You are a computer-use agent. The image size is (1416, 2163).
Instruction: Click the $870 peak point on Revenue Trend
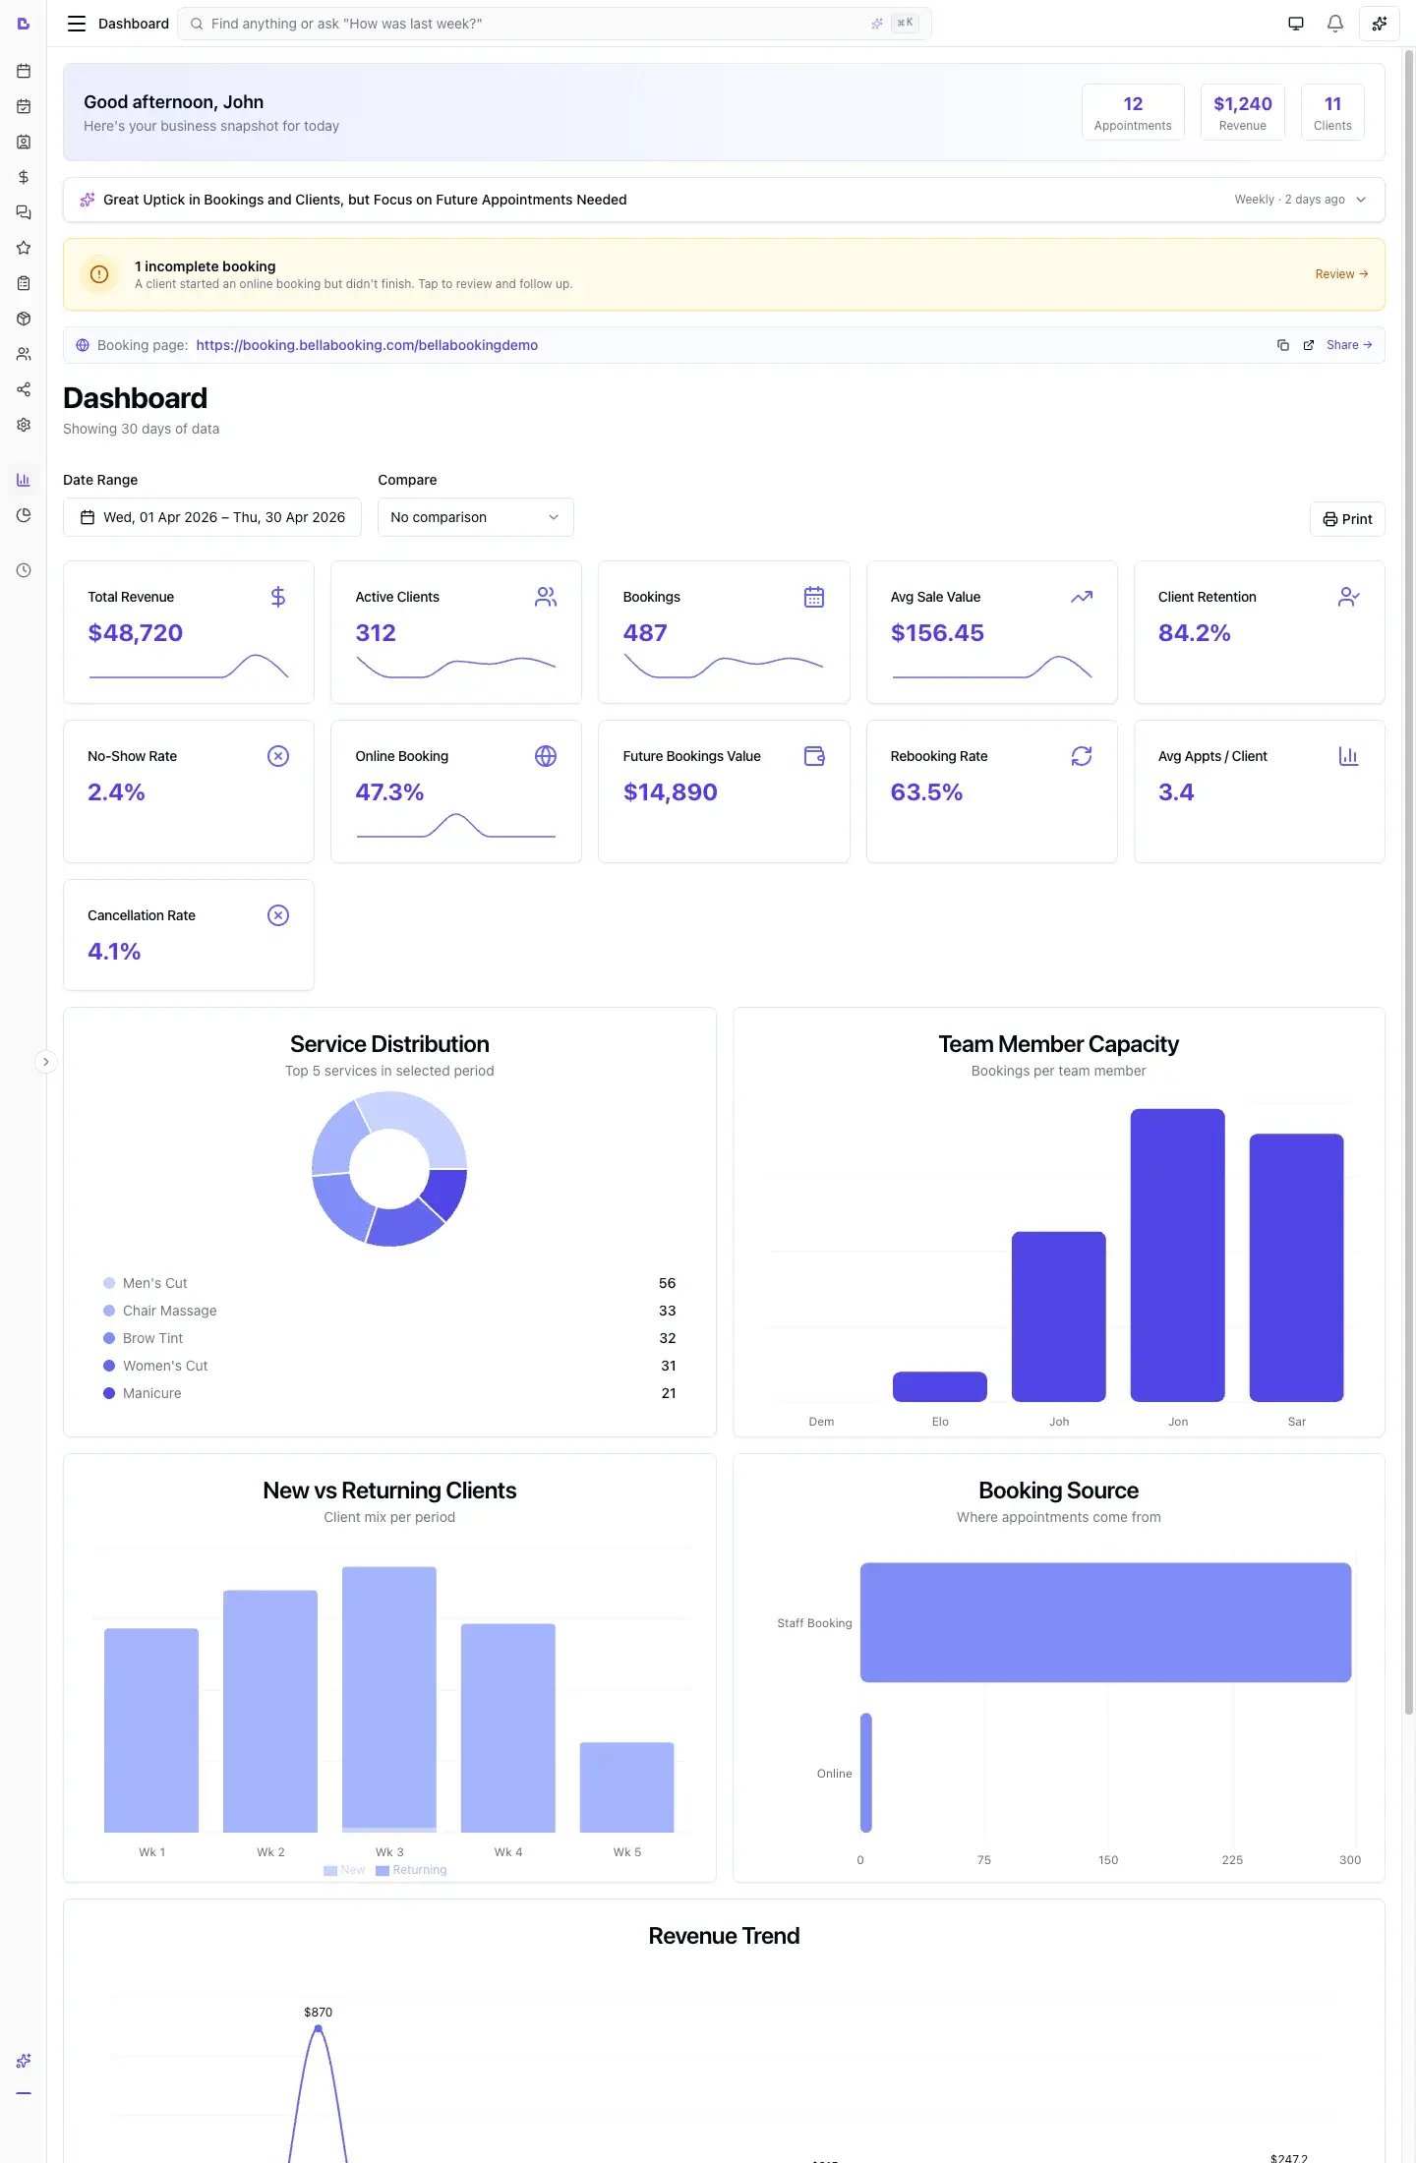(318, 2028)
